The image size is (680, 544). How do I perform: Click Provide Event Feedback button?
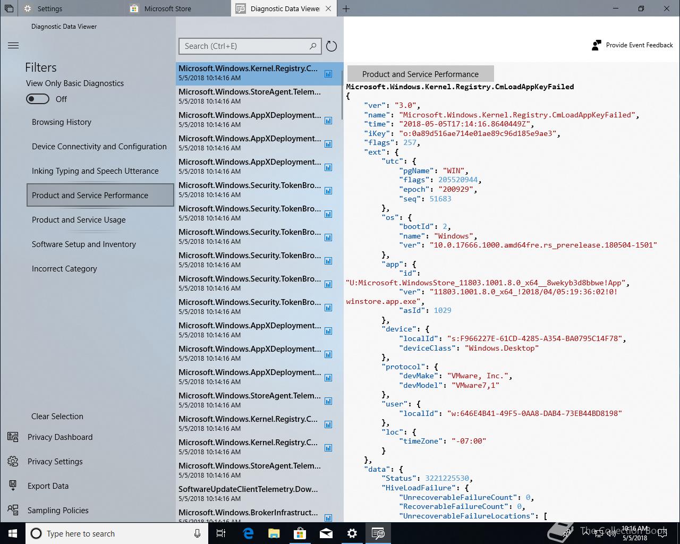click(x=632, y=45)
